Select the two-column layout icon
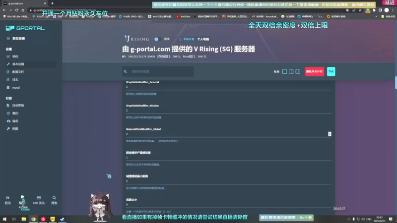 point(291,71)
